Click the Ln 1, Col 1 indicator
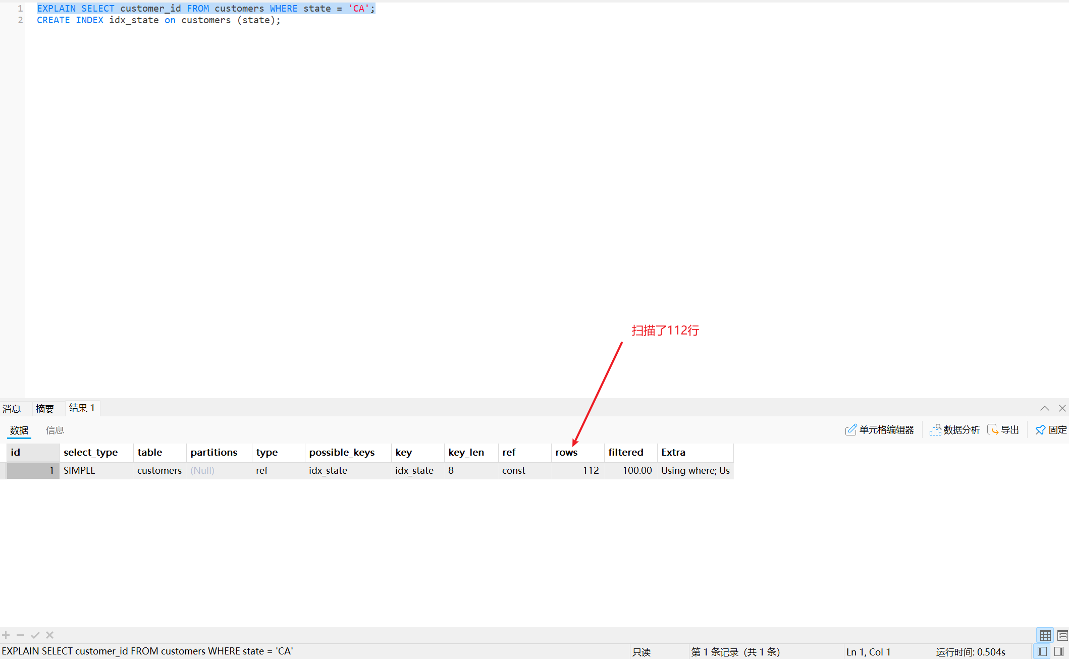 point(868,652)
